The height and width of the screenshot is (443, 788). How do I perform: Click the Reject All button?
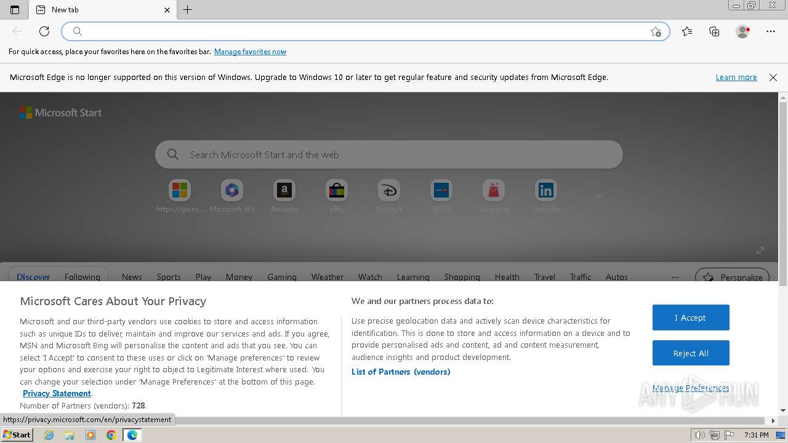(691, 353)
